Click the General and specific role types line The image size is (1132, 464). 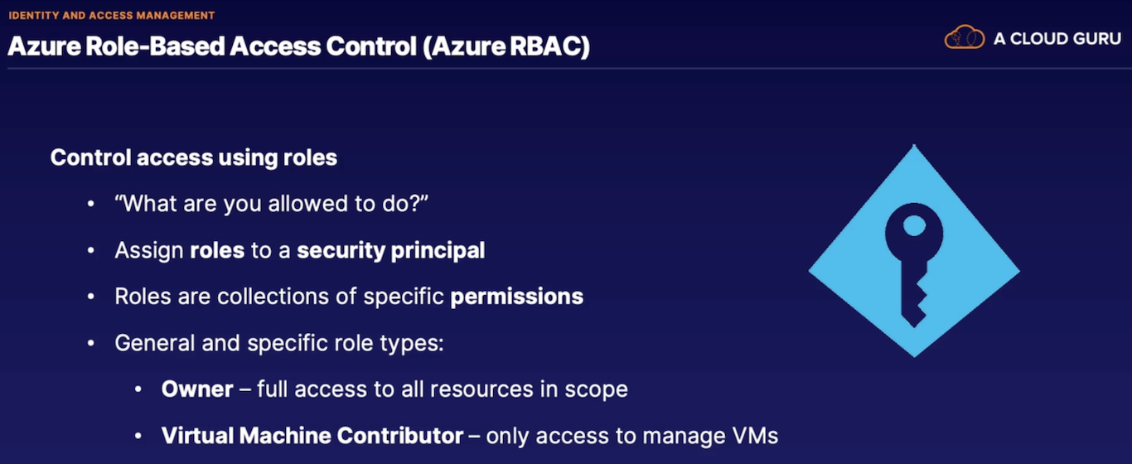[279, 343]
